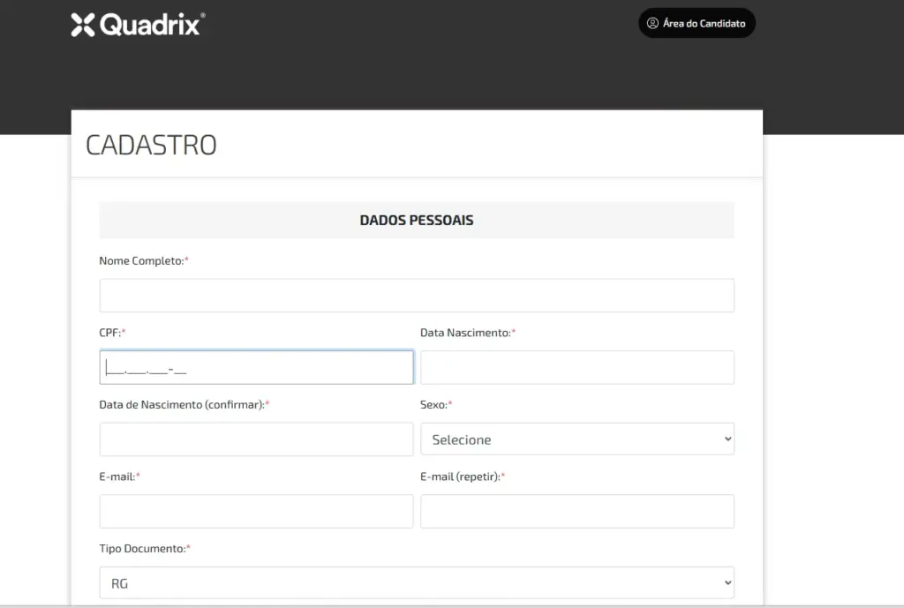Click the E-mail (repetir) field
904x608 pixels.
pyautogui.click(x=577, y=511)
